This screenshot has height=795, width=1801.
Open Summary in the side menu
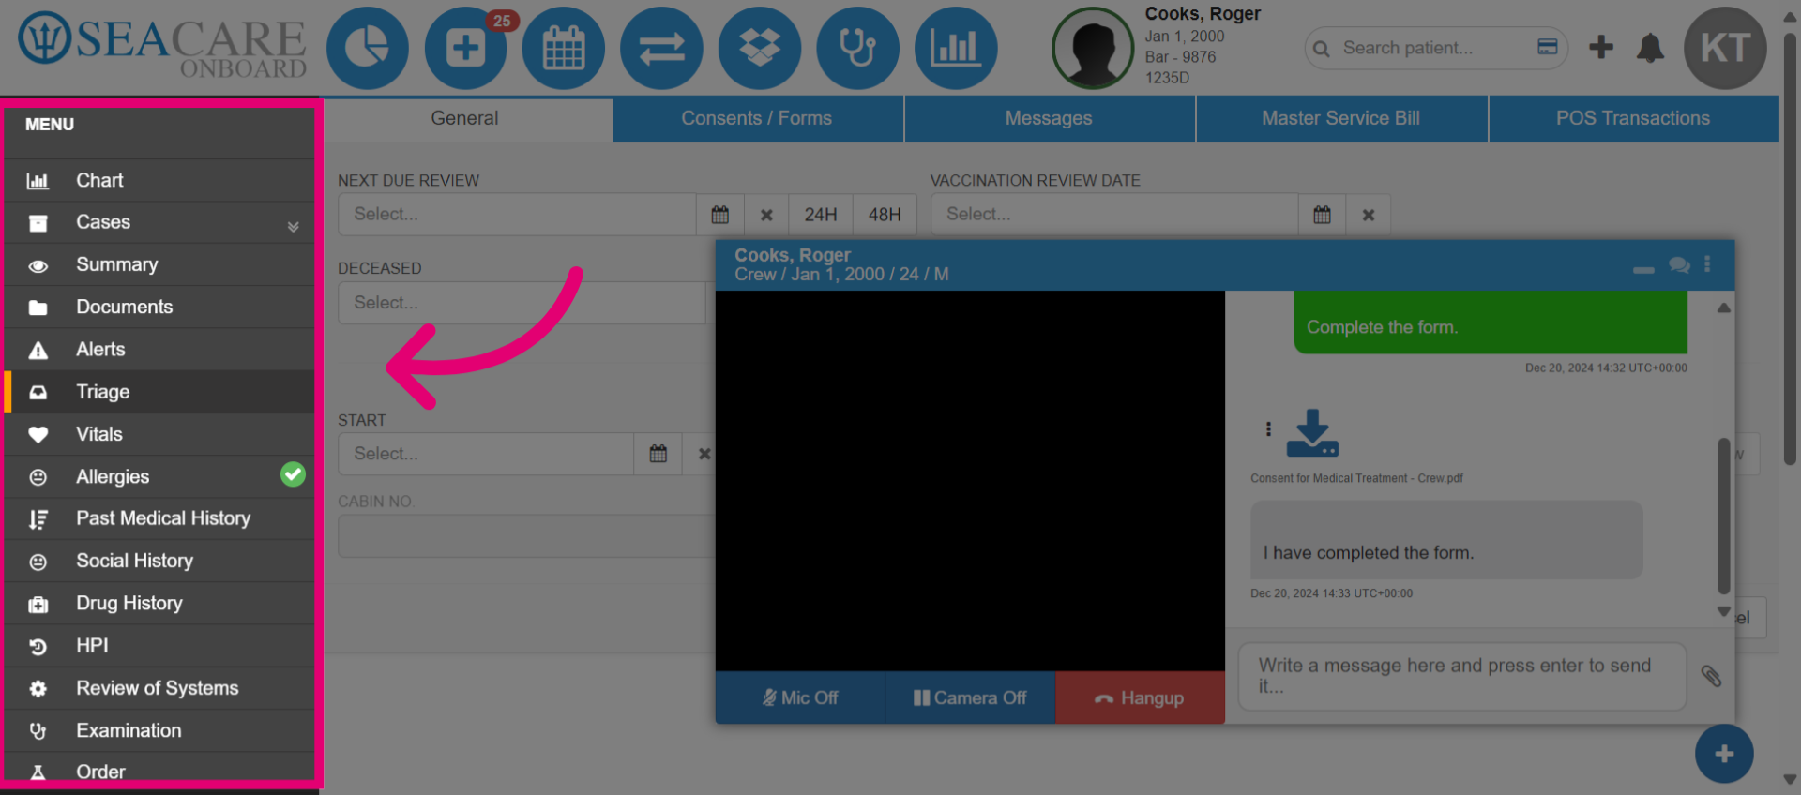pyautogui.click(x=159, y=264)
